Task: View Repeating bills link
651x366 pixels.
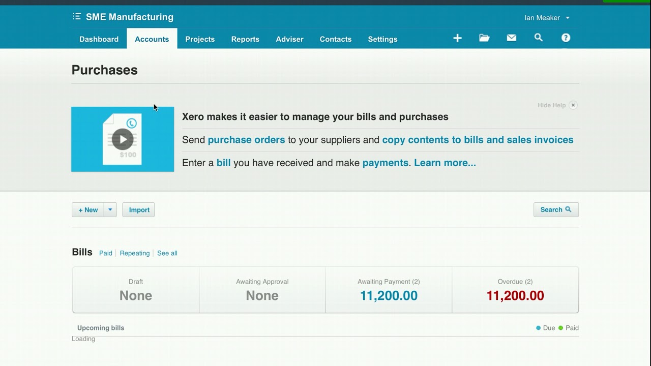Action: click(x=135, y=253)
